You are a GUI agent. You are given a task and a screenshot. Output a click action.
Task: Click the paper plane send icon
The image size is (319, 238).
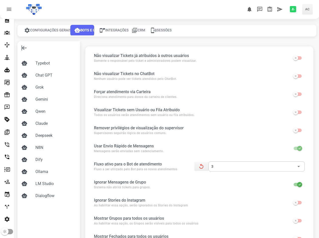280,9
